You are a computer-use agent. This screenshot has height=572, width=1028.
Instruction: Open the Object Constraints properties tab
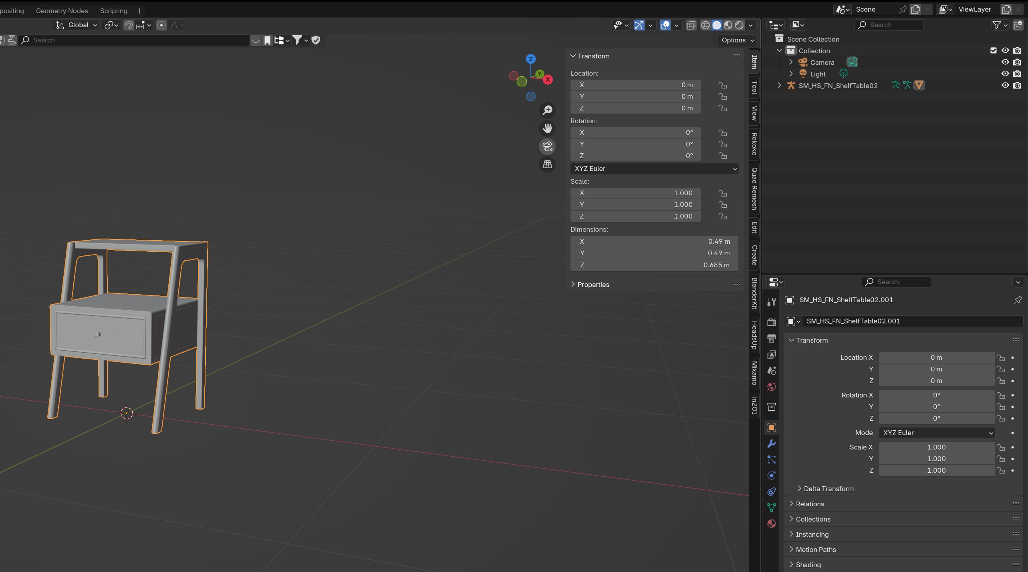(x=771, y=492)
